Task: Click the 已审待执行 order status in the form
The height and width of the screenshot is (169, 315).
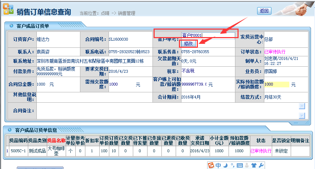Action: pyautogui.click(x=275, y=52)
